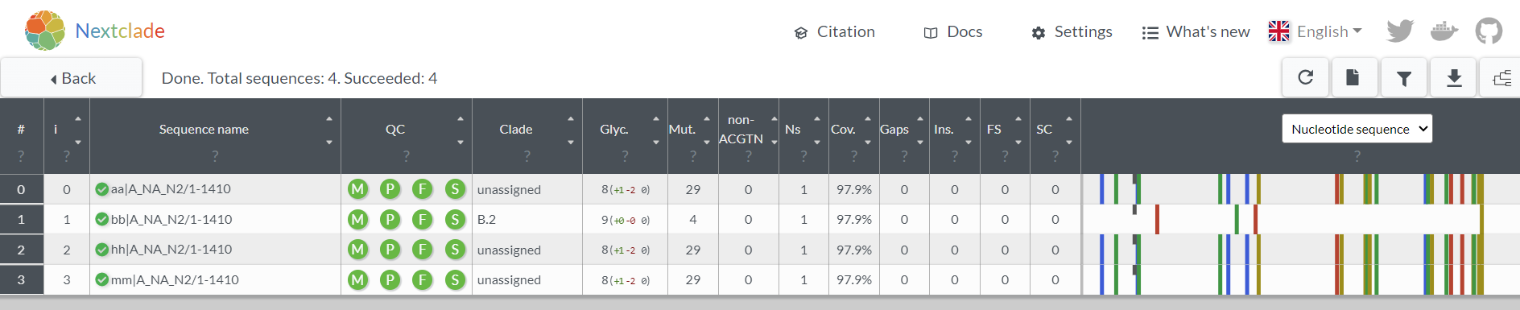Sort Sequence name column ascending arrow
Viewport: 1520px width, 310px height.
[x=329, y=119]
